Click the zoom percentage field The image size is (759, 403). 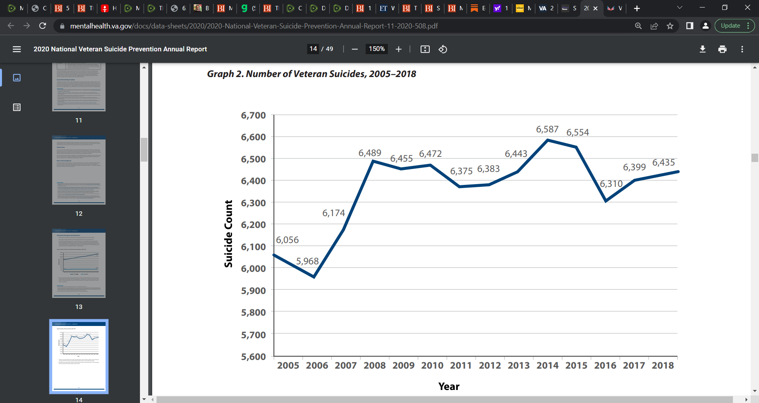coord(376,49)
